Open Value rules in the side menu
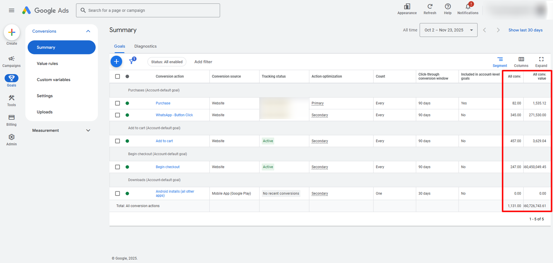 point(47,64)
